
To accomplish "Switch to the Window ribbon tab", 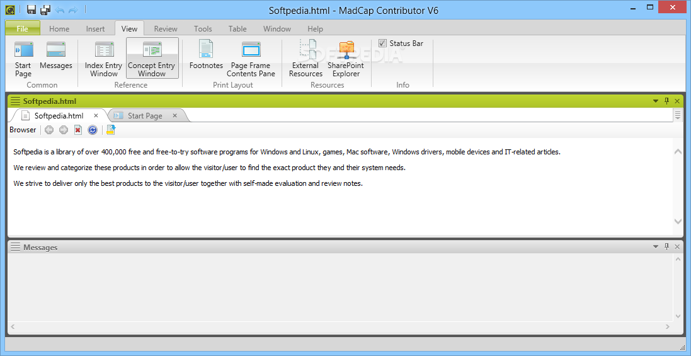I will coord(277,28).
